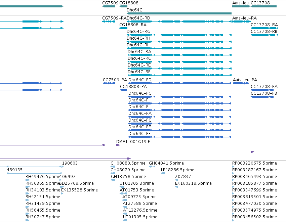Select the RP003220675.5prime EST label
This screenshot has height=222, width=286.
pyautogui.click(x=254, y=163)
